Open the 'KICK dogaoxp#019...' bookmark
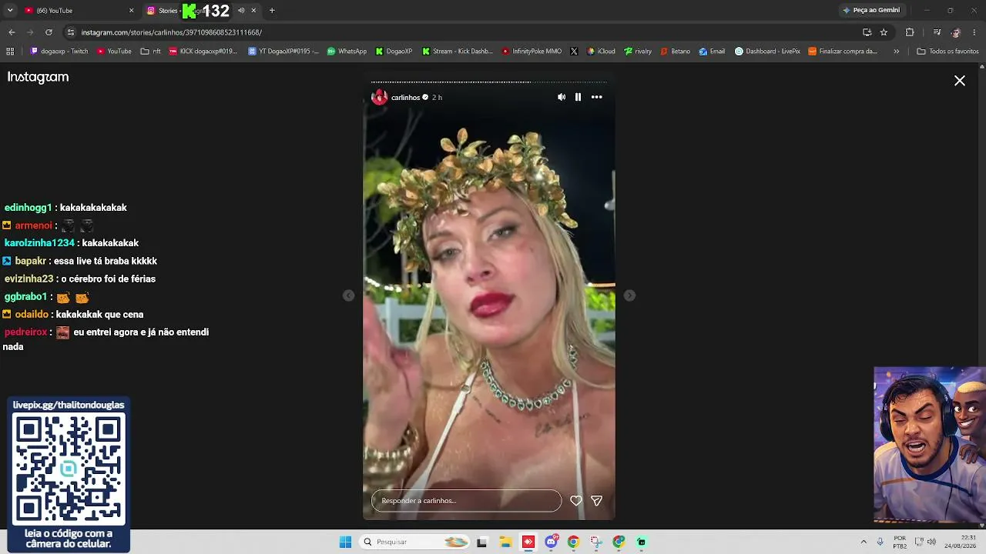The image size is (986, 554). click(x=203, y=52)
